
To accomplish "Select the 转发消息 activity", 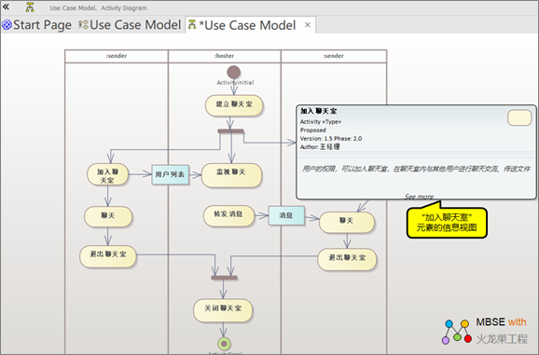I will tap(228, 216).
